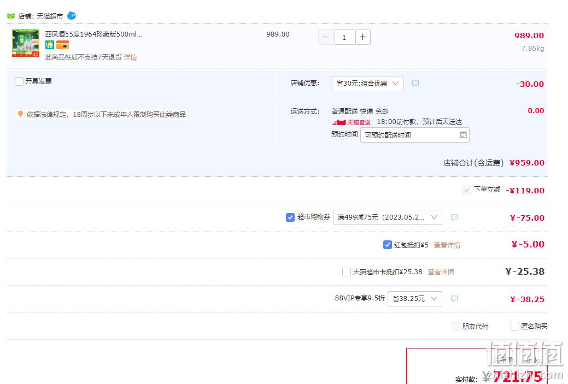
Task: Click the Tmall supermarket shop logo icon
Action: click(x=11, y=16)
